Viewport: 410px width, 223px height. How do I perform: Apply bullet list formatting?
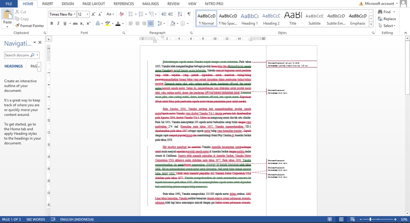131,14
